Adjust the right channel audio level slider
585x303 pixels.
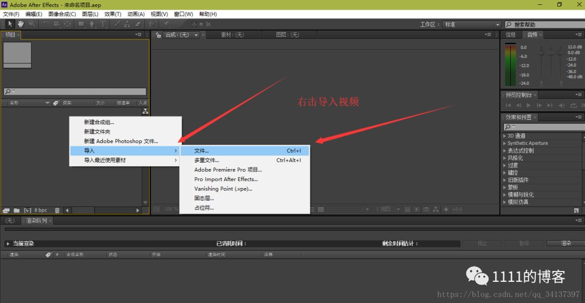coord(561,51)
